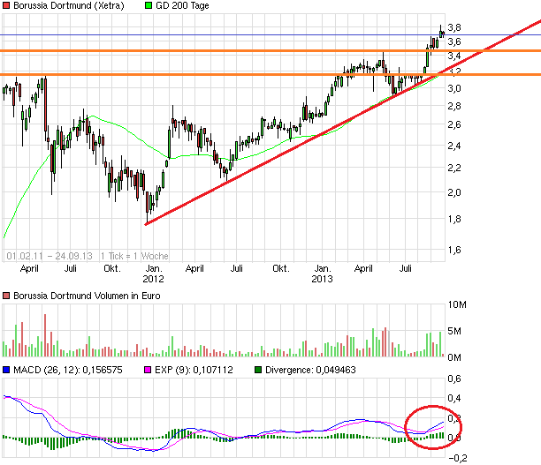Click the 3,0 price axis label
The image size is (541, 465).
click(454, 88)
